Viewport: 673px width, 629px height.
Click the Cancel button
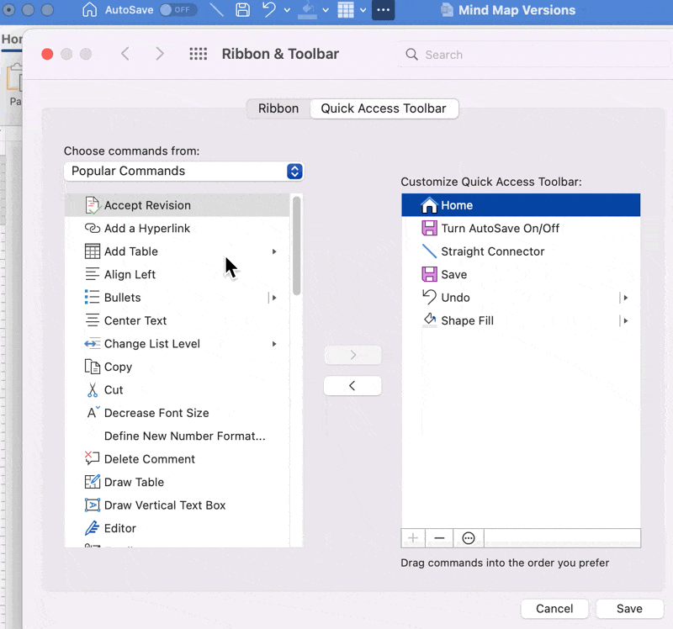(554, 609)
